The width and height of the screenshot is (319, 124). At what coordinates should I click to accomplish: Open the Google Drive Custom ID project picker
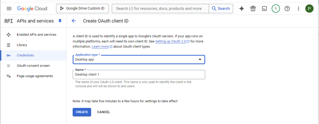click(82, 8)
